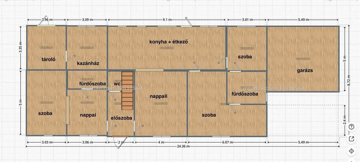Image resolution: width=360 pixels, height=162 pixels.
Task: Select the 3.03 m dimension label
Action: click(x=47, y=142)
